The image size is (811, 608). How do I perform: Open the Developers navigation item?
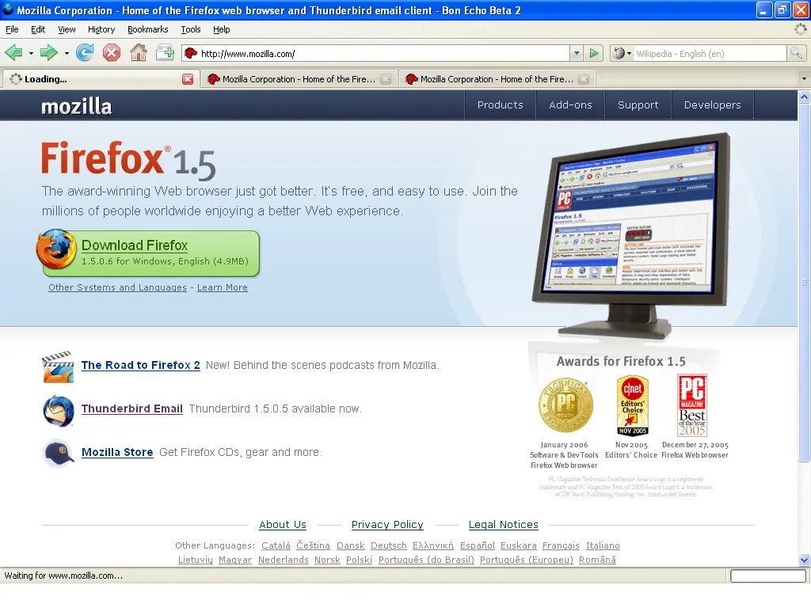712,105
